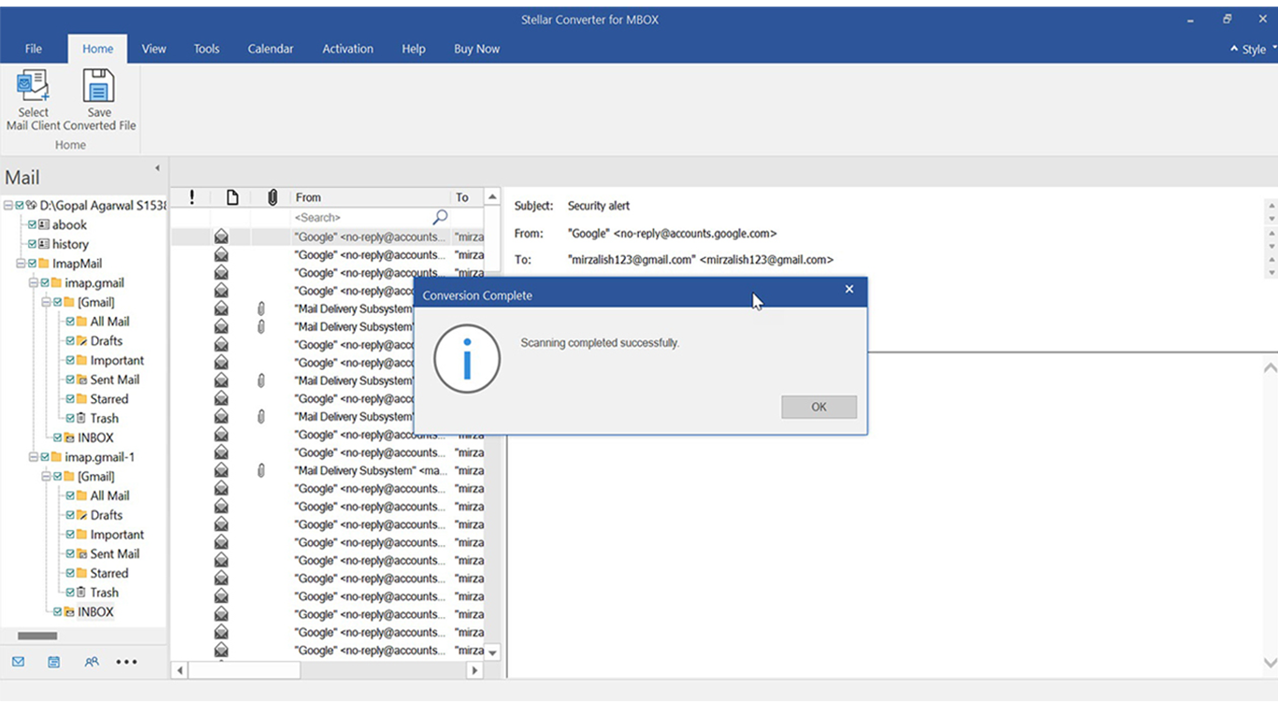1278x718 pixels.
Task: Open the Help ribbon tab
Action: tap(414, 49)
